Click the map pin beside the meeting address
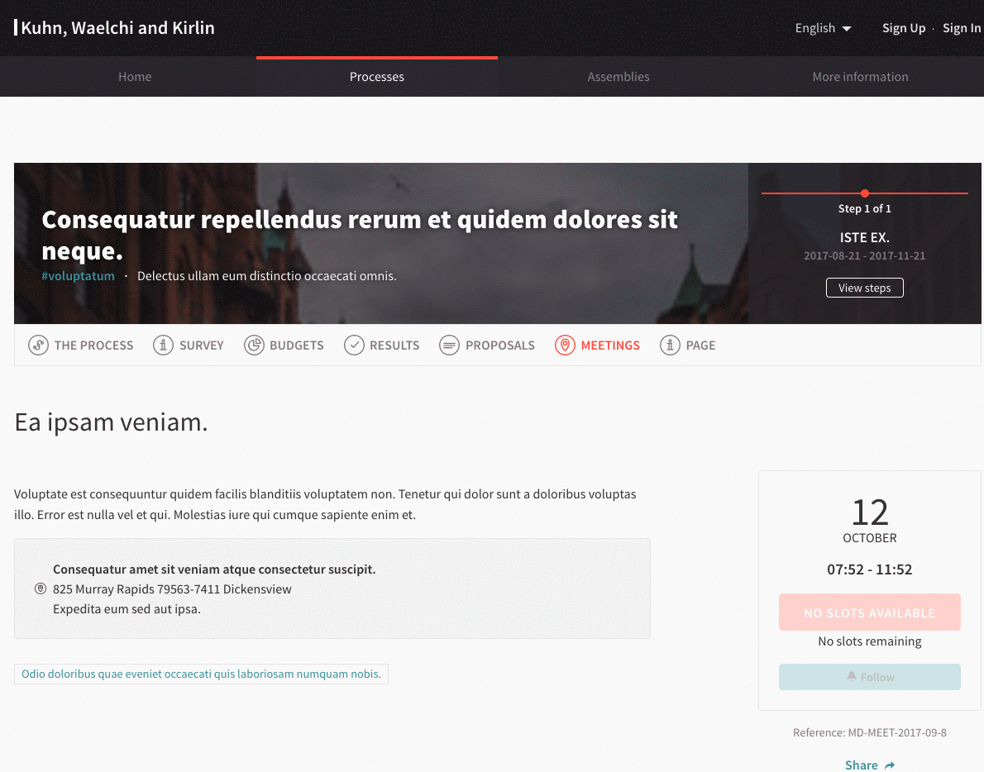The image size is (984, 772). pos(40,589)
